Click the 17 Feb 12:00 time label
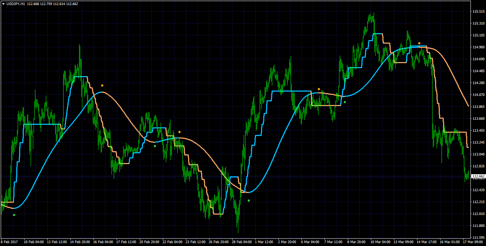This screenshot has height=246, width=486. [126, 242]
